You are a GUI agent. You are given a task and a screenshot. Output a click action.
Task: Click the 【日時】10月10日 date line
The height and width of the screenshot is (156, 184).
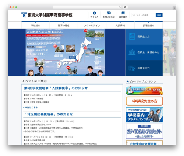(49, 121)
